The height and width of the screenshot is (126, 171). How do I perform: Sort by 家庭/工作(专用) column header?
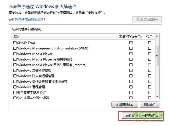click(x=129, y=37)
